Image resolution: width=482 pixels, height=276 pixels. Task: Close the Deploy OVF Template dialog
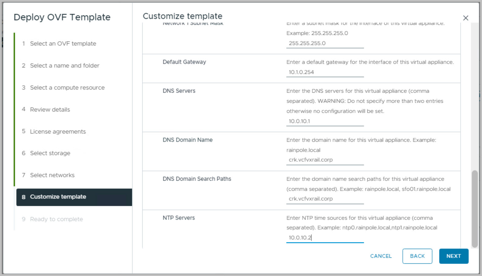(x=465, y=18)
